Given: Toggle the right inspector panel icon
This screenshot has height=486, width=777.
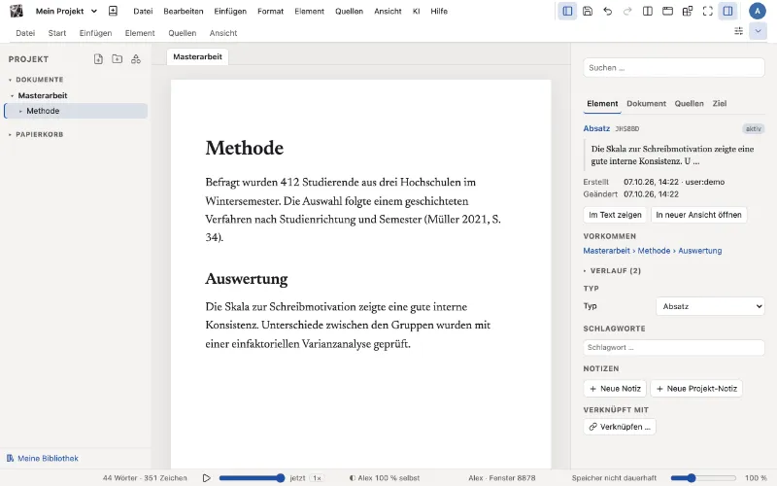Looking at the screenshot, I should 727,11.
